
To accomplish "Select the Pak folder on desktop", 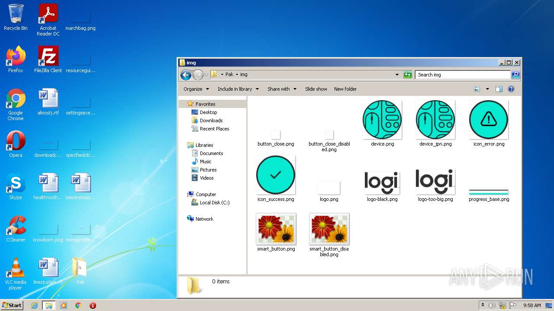I will pyautogui.click(x=81, y=271).
